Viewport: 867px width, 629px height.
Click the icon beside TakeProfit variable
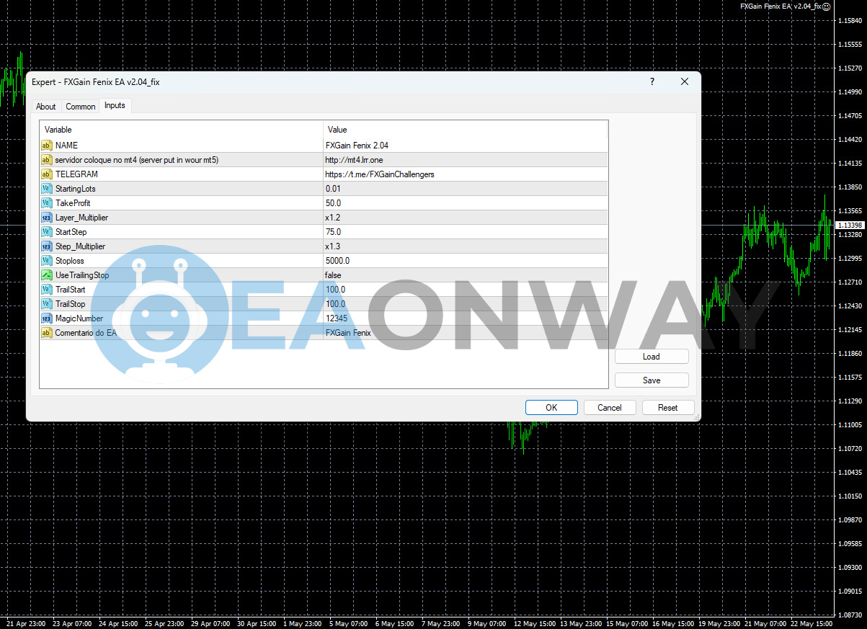(47, 203)
